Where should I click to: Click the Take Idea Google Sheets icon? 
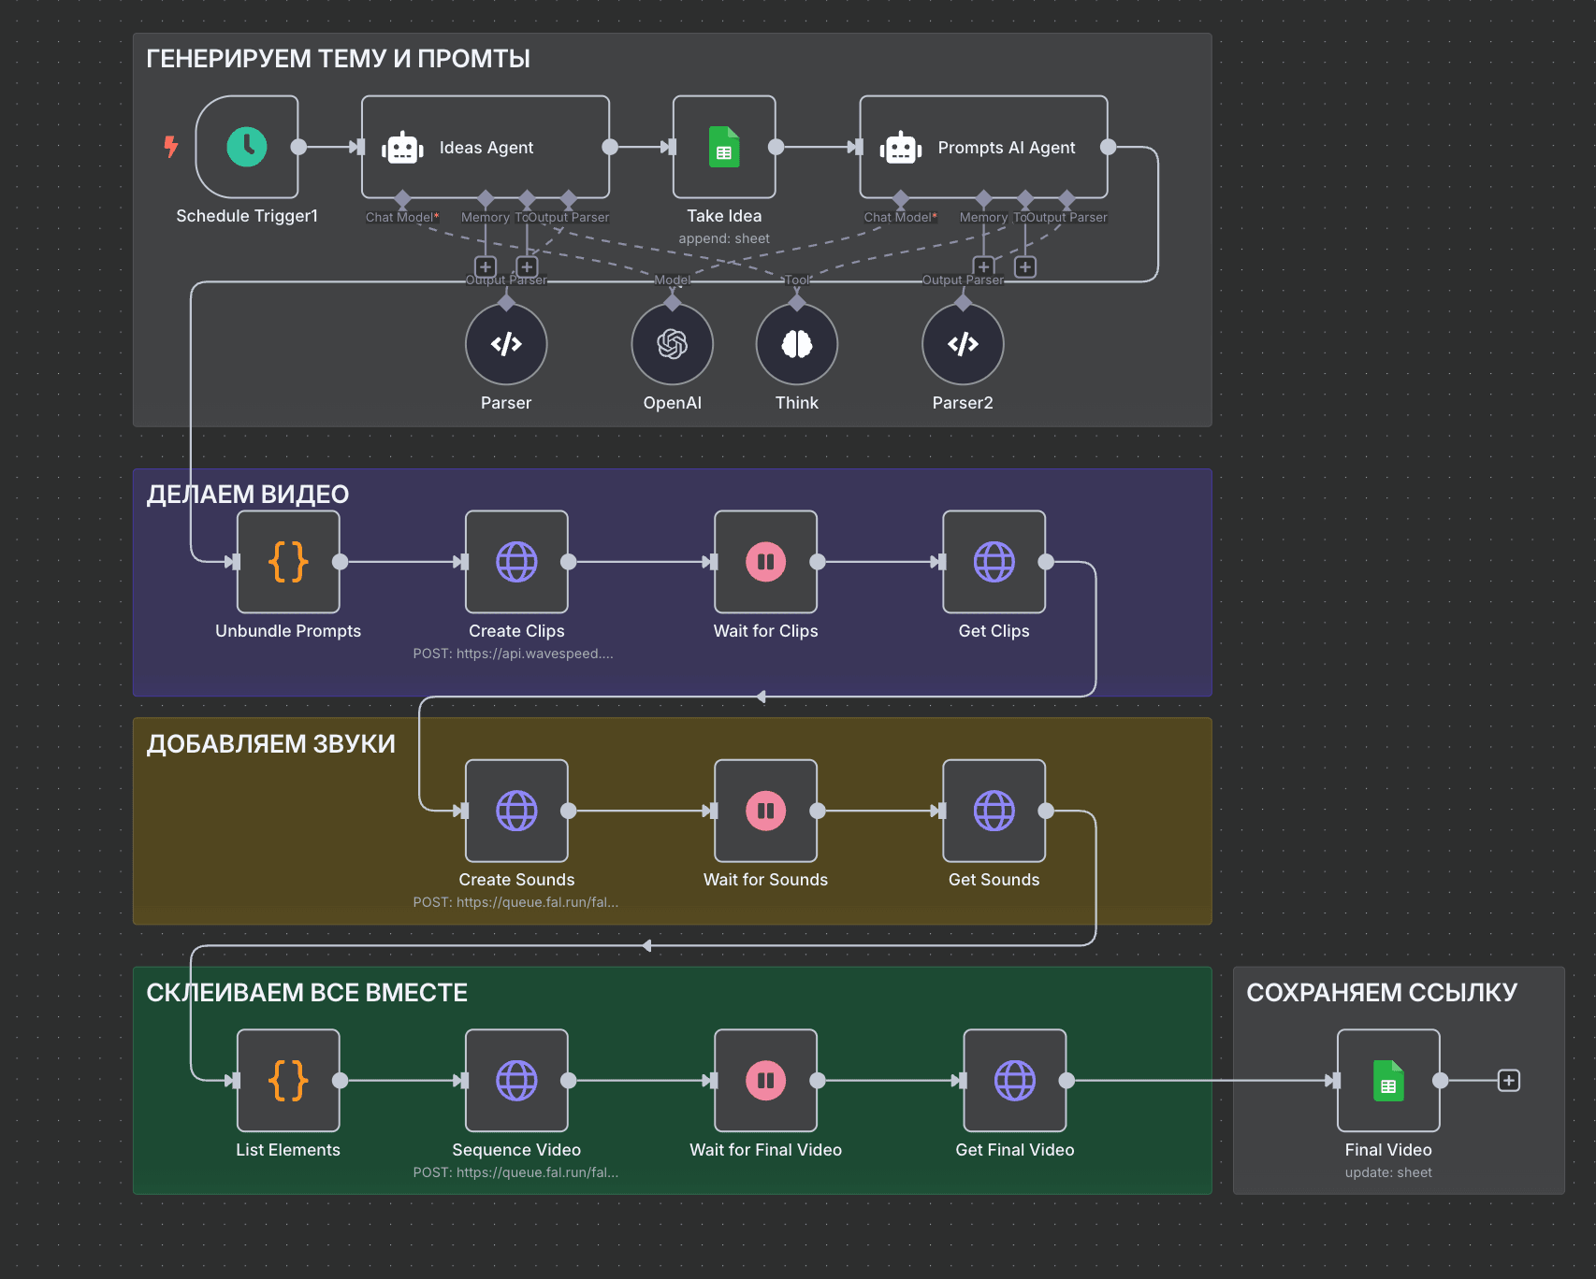point(724,147)
